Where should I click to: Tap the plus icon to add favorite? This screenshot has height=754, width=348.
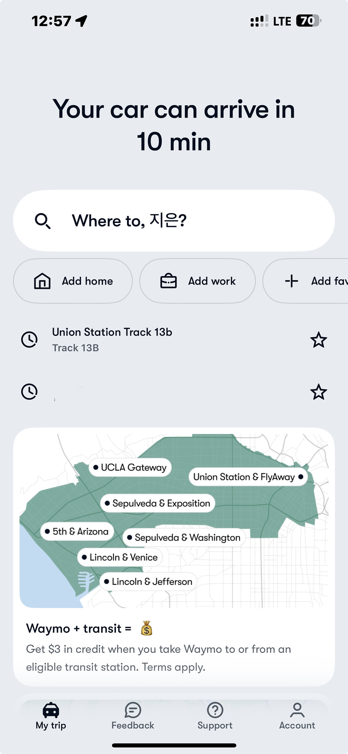click(292, 281)
